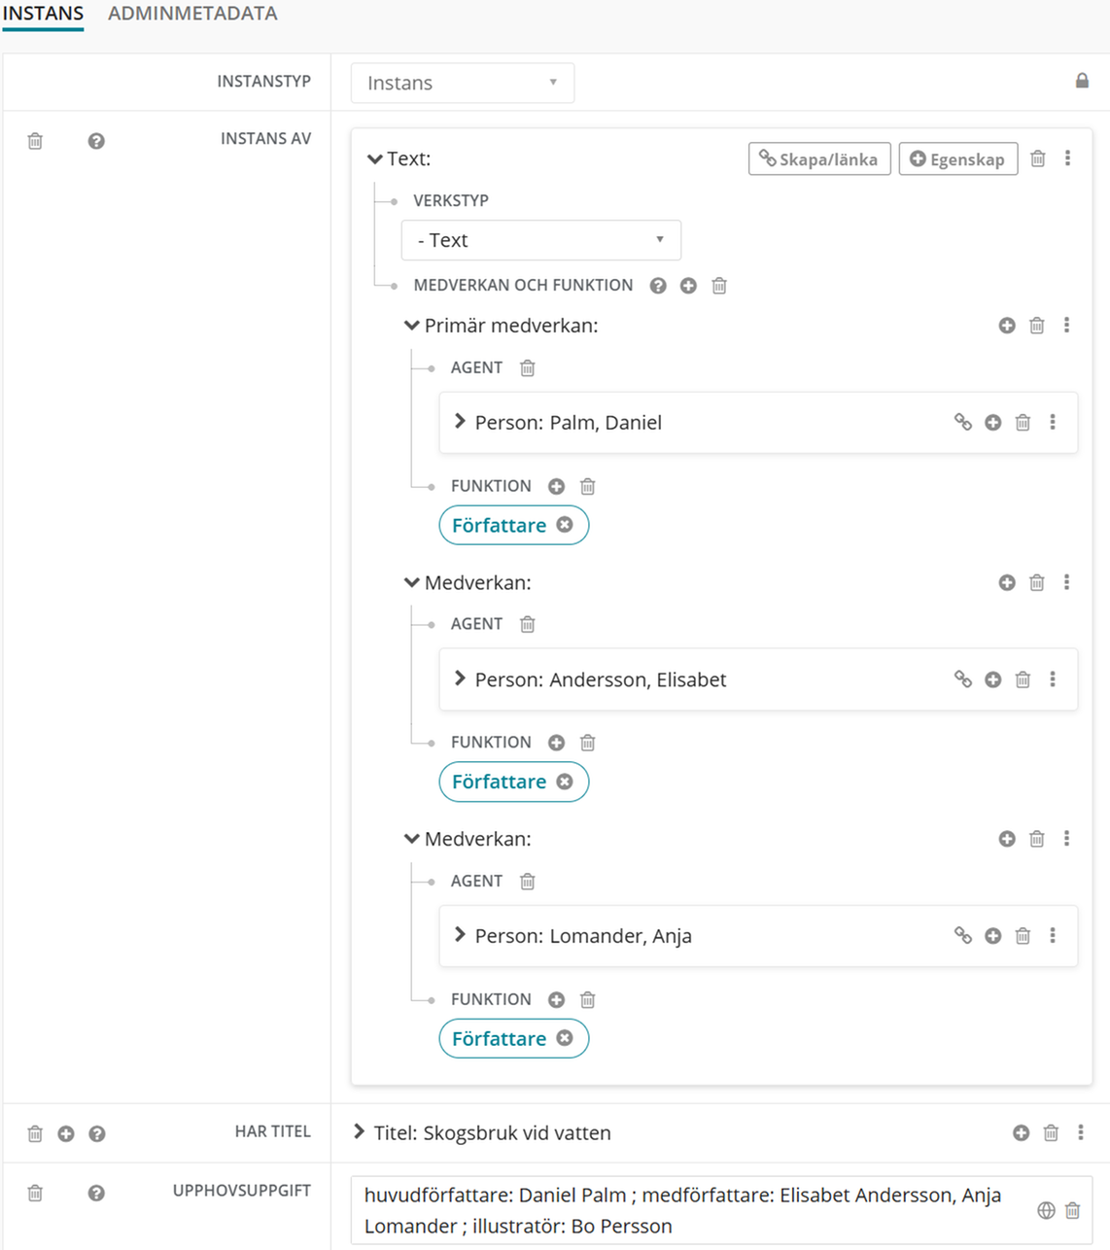Click the plus icon on the Har titel row
Image resolution: width=1110 pixels, height=1250 pixels.
click(64, 1132)
